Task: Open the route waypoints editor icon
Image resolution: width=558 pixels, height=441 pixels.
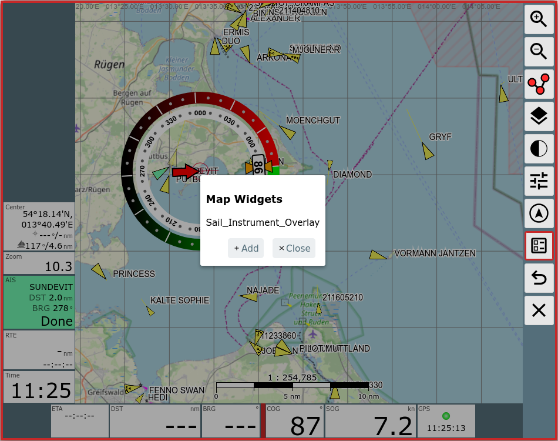Action: click(539, 83)
